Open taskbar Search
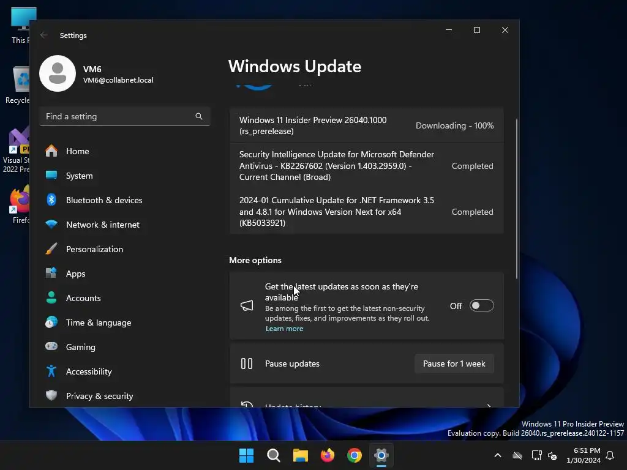The image size is (627, 470). (274, 455)
